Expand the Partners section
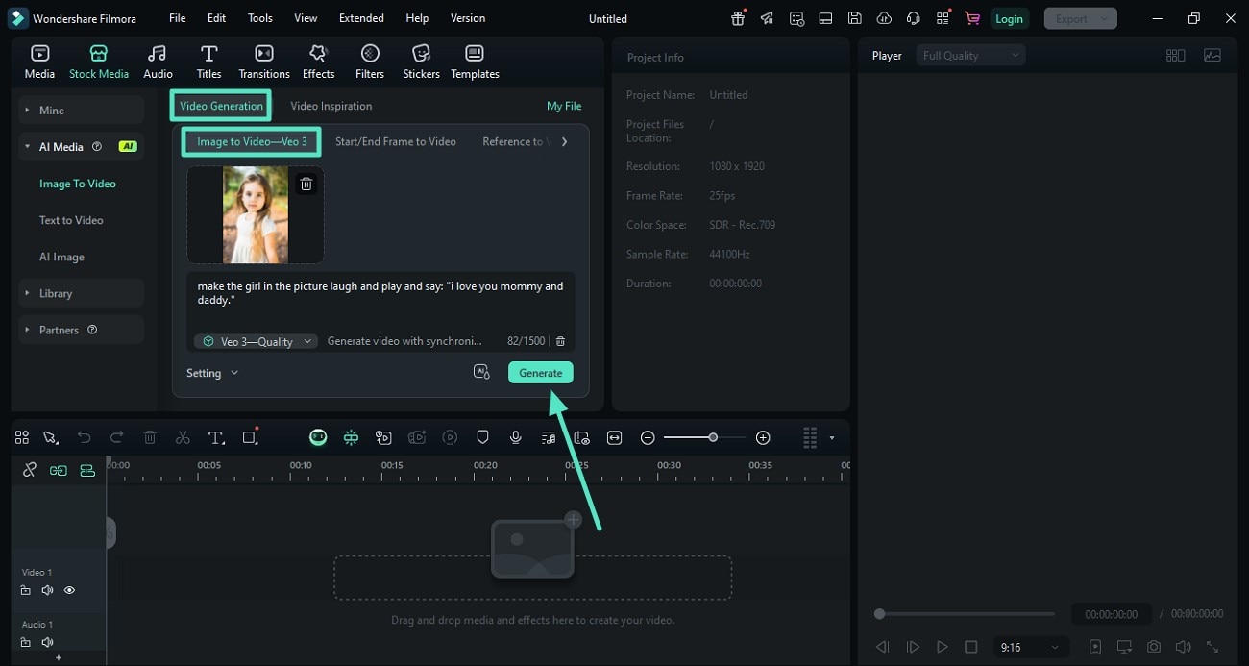 [81, 330]
